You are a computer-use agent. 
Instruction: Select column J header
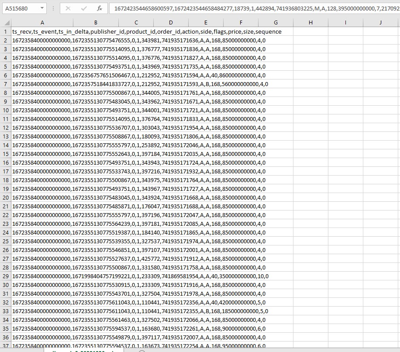pyautogui.click(x=380, y=23)
